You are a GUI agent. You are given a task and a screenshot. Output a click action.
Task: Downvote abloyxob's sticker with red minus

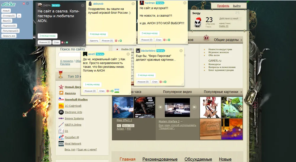(x=116, y=41)
